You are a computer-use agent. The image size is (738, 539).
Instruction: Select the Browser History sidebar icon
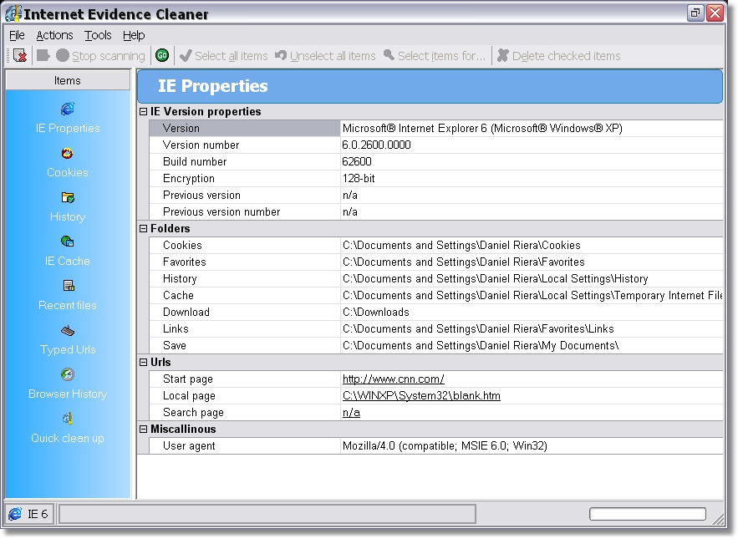(68, 374)
